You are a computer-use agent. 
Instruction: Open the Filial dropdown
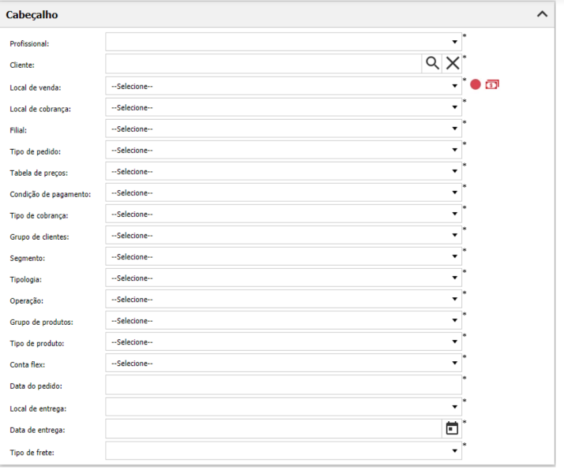coord(284,129)
